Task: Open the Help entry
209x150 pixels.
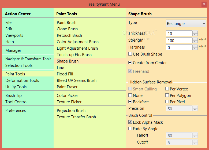Action: (x=10, y=42)
